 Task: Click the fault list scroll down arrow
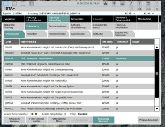[157, 109]
